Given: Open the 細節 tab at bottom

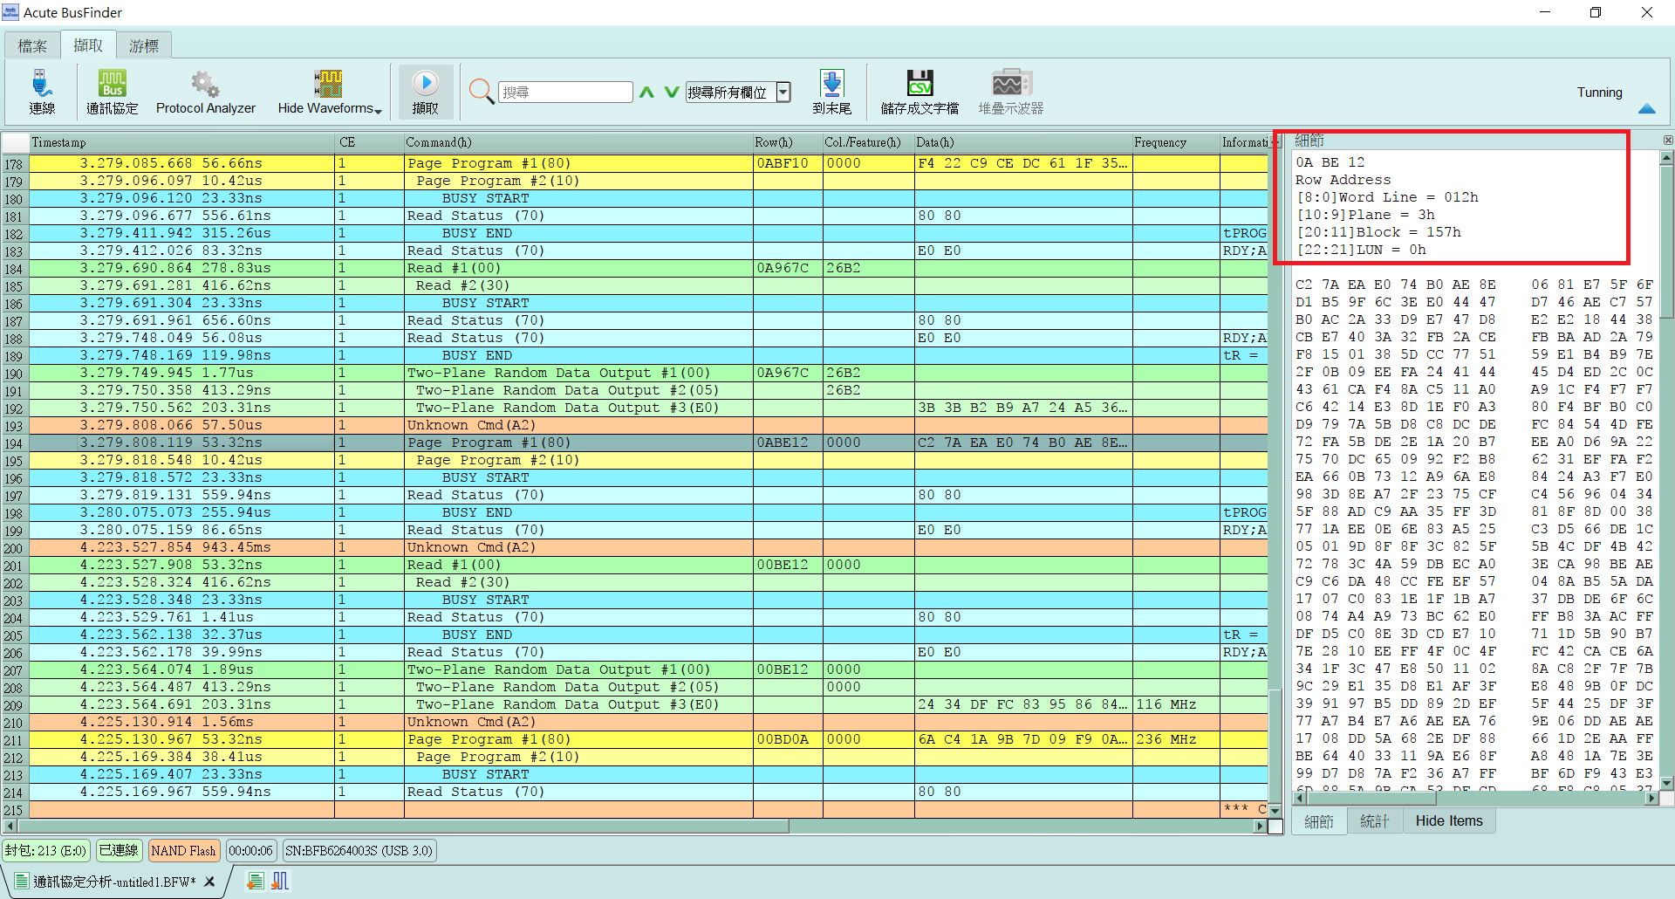Looking at the screenshot, I should 1318,821.
